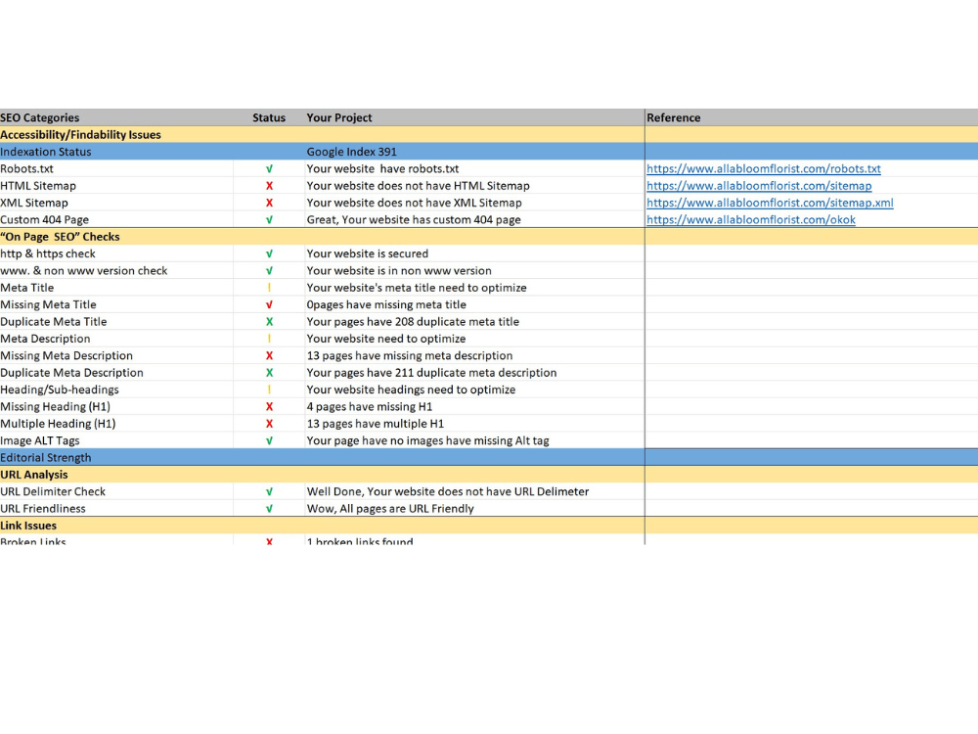The height and width of the screenshot is (734, 978).
Task: Select the 'Reference' header cell
Action: 812,117
